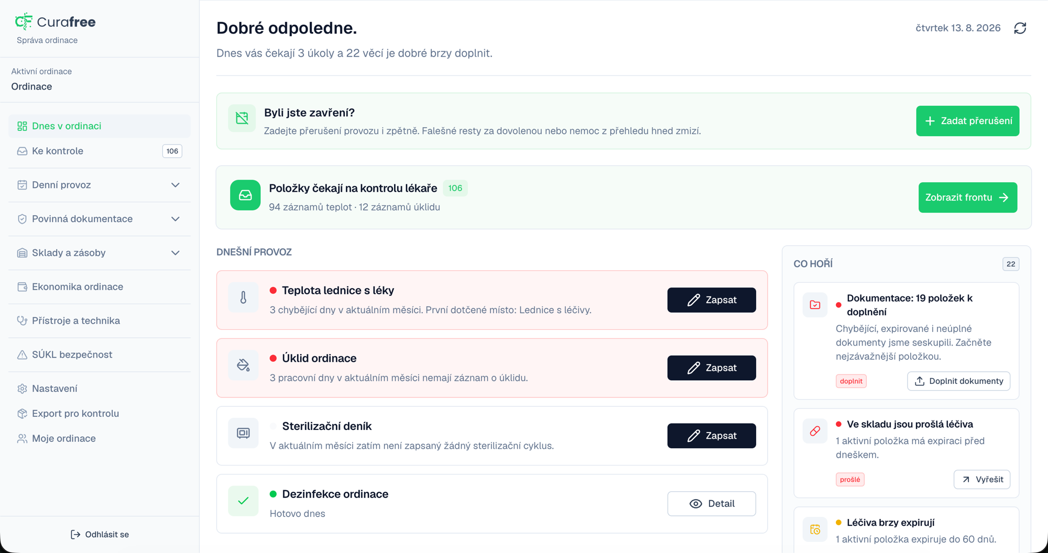Click the crossed calendar icon in closure banner
The width and height of the screenshot is (1048, 553).
coord(242,118)
